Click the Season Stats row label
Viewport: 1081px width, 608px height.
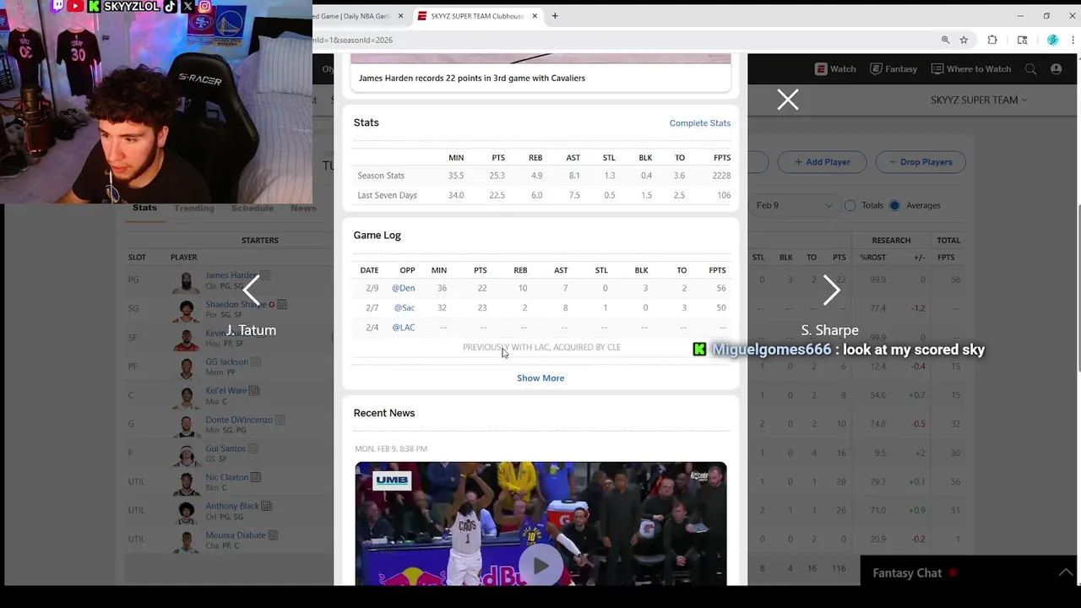[x=381, y=176]
